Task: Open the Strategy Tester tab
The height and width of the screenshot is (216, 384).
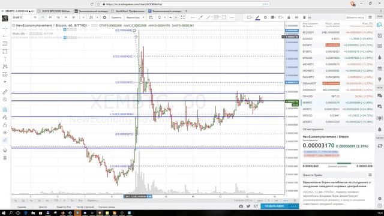Action: (85, 207)
